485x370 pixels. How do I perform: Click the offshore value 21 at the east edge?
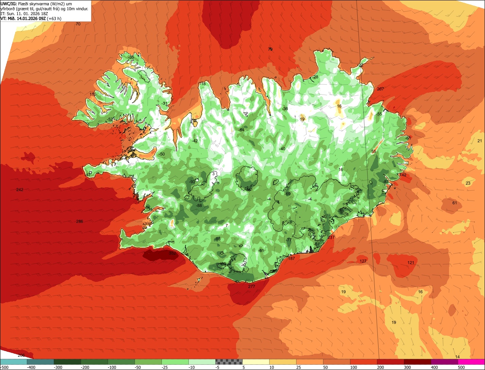[x=480, y=141]
